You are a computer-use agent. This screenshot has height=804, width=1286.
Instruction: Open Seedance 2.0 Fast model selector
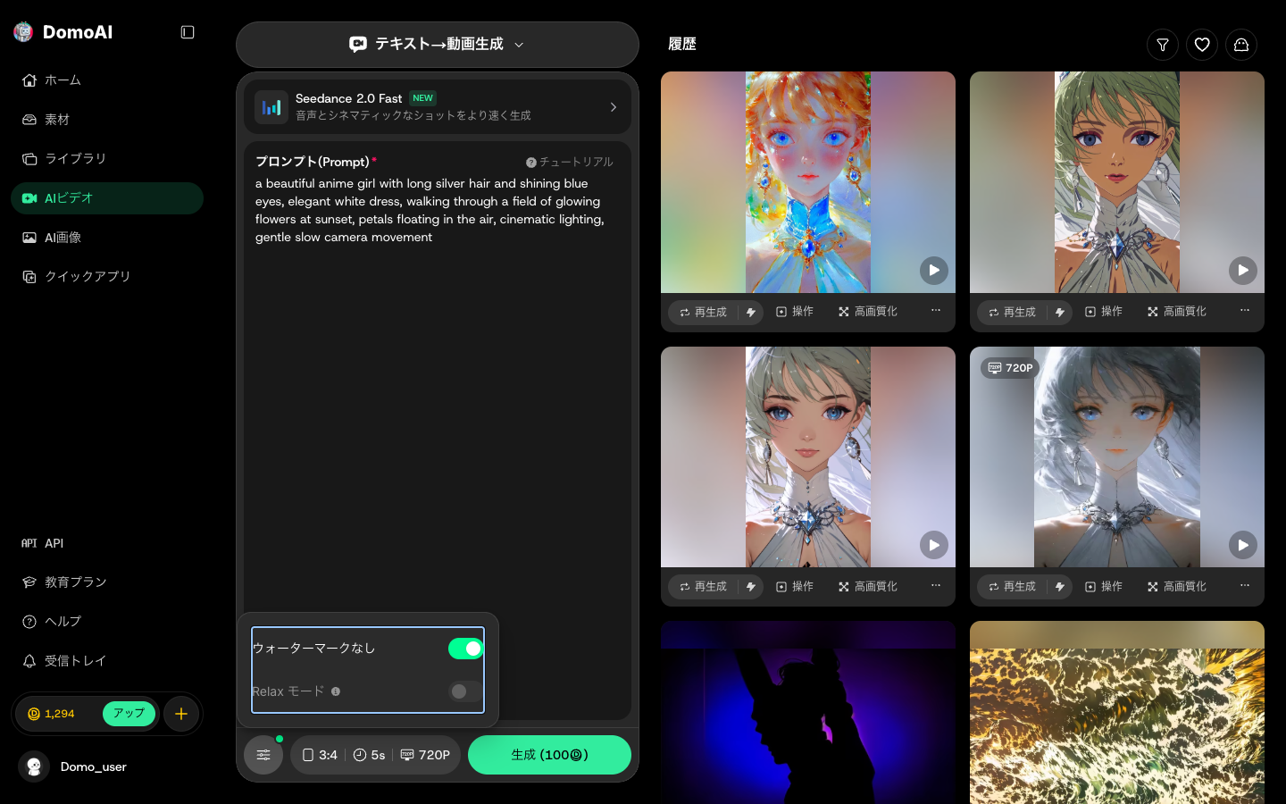click(x=438, y=106)
